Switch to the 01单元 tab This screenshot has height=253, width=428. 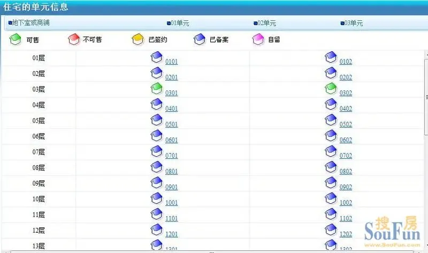pyautogui.click(x=178, y=23)
